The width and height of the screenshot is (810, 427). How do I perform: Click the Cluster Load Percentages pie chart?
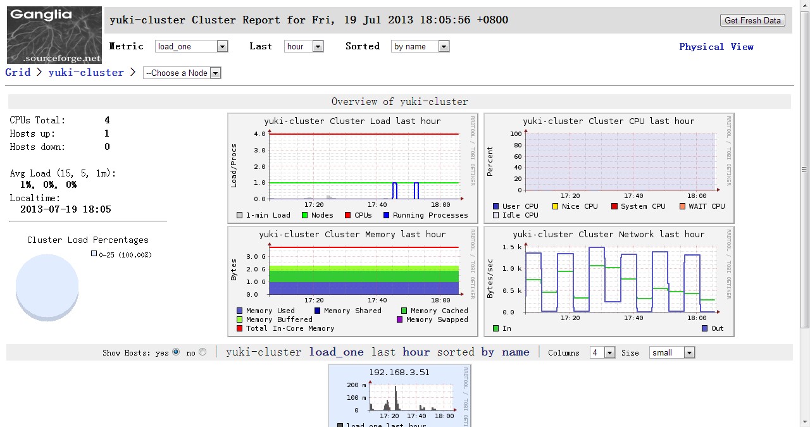(x=47, y=288)
